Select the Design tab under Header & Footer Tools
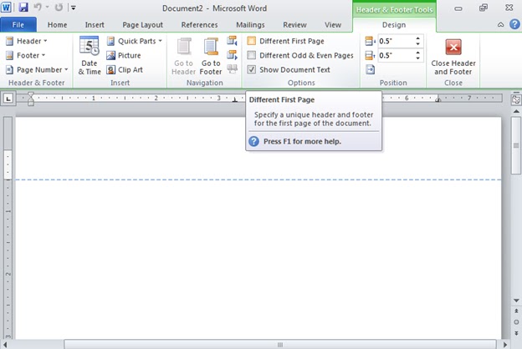 pos(394,25)
